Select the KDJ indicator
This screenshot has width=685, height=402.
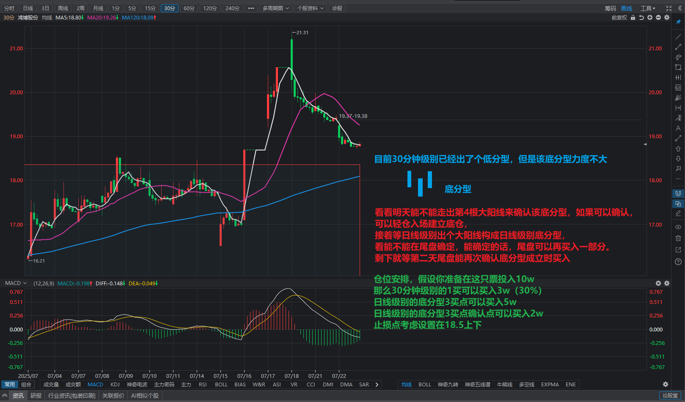(115, 385)
